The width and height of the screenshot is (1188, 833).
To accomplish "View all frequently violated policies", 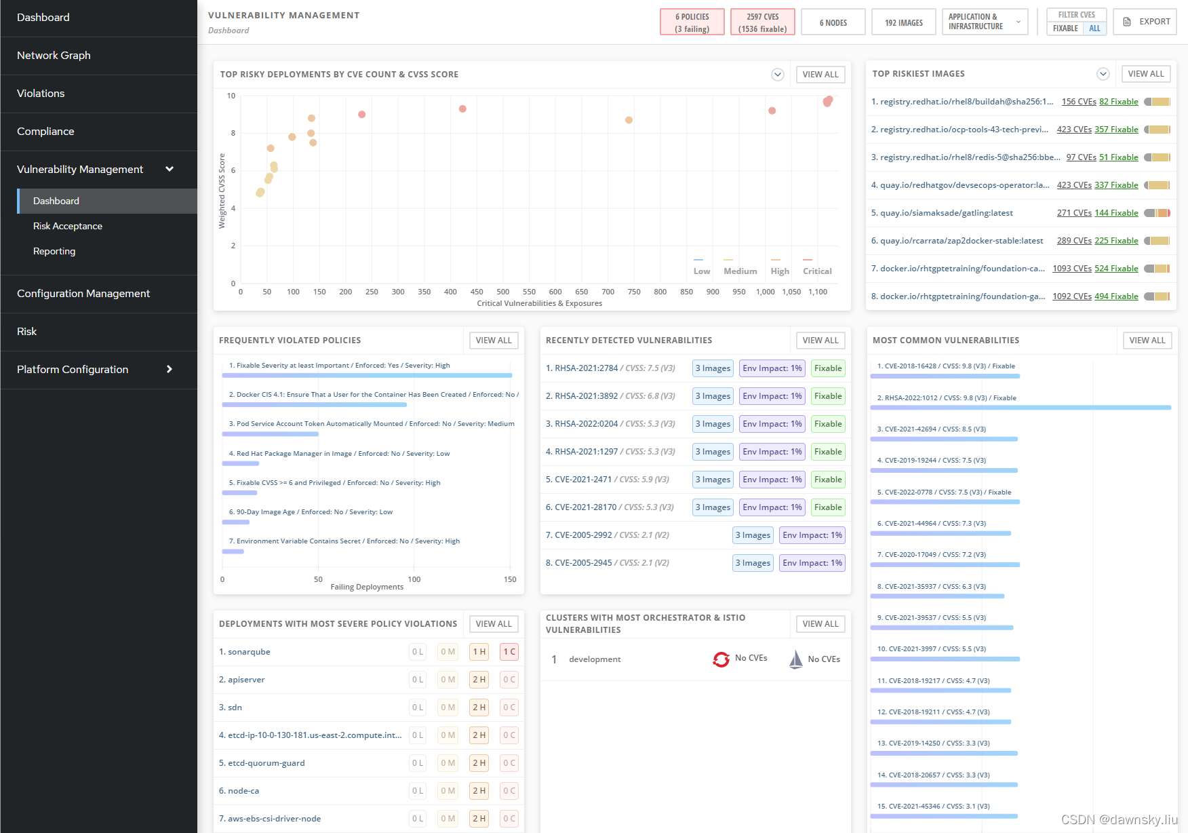I will tap(494, 341).
